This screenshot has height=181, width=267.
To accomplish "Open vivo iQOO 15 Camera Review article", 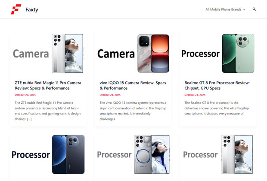I will [x=133, y=85].
